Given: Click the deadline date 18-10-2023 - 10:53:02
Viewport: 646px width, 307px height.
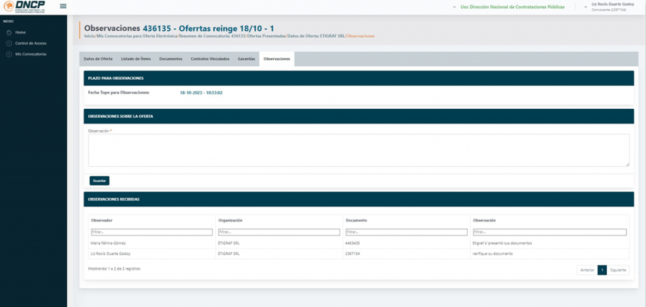Looking at the screenshot, I should pyautogui.click(x=201, y=93).
